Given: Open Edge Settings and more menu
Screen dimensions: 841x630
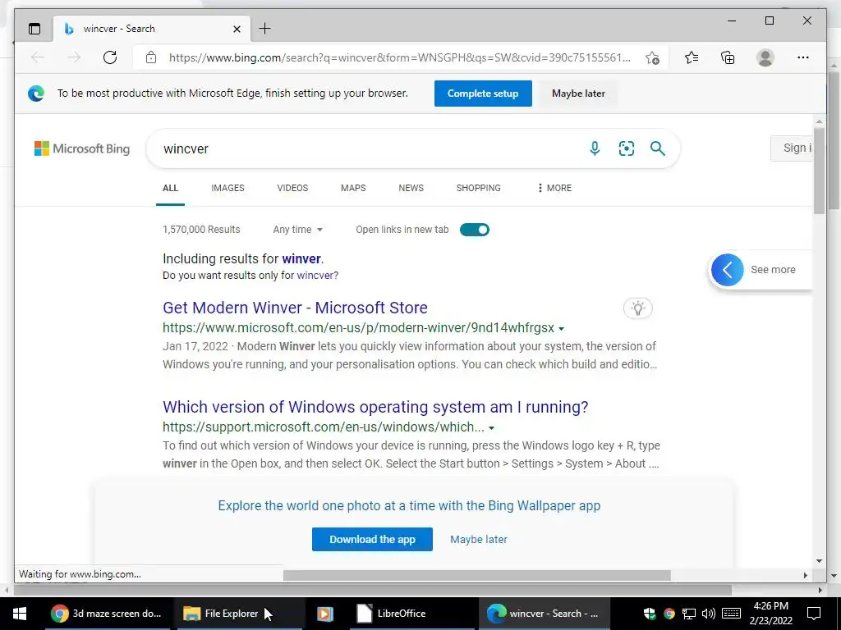Looking at the screenshot, I should (803, 57).
